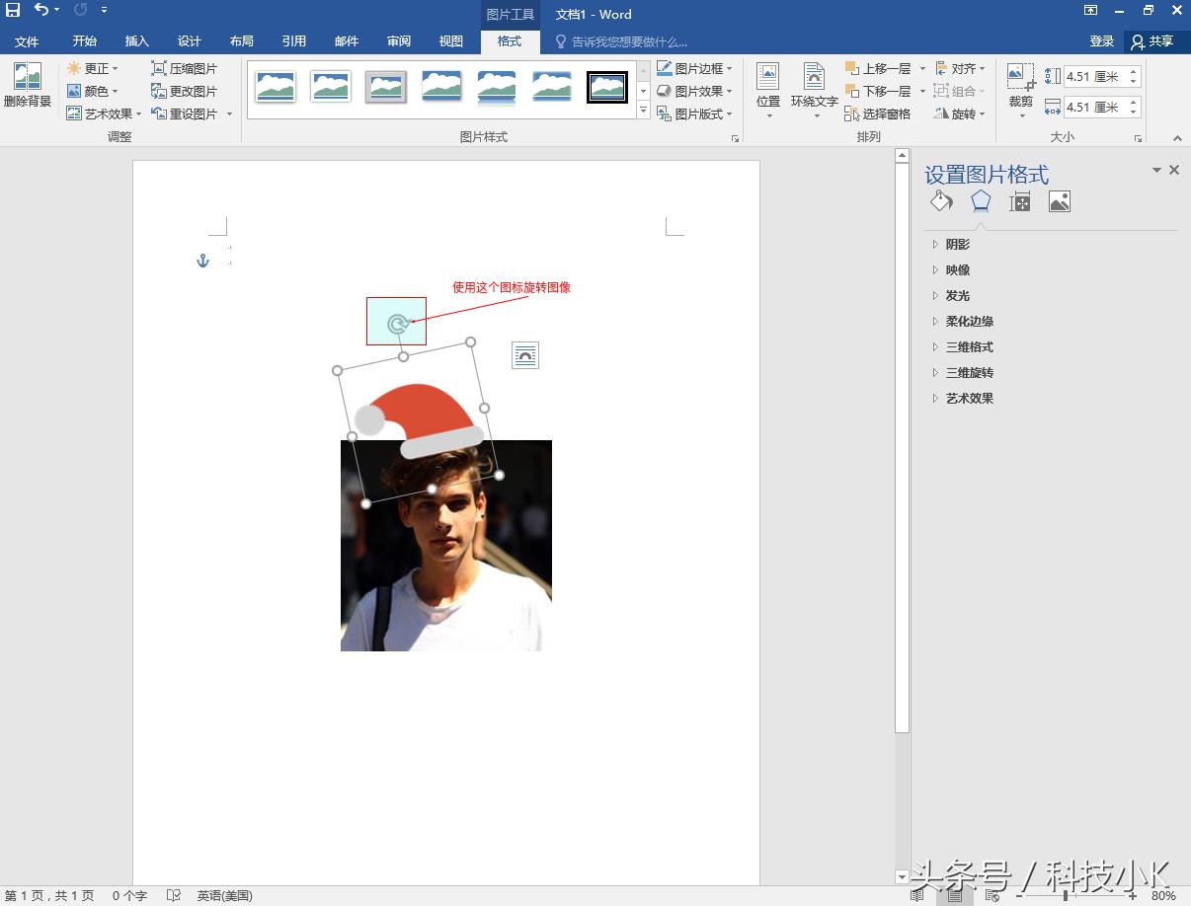1191x906 pixels.
Task: Expand the Shadow (阴影) section
Action: click(957, 244)
